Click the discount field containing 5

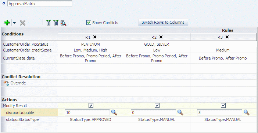click(x=219, y=113)
